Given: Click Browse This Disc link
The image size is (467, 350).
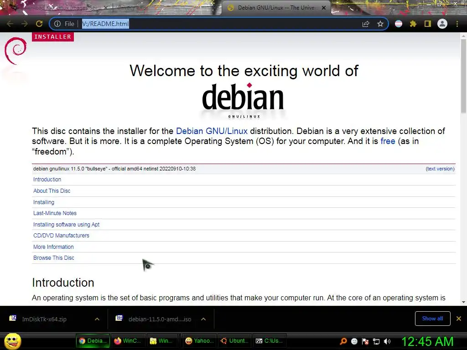Looking at the screenshot, I should pyautogui.click(x=54, y=258).
